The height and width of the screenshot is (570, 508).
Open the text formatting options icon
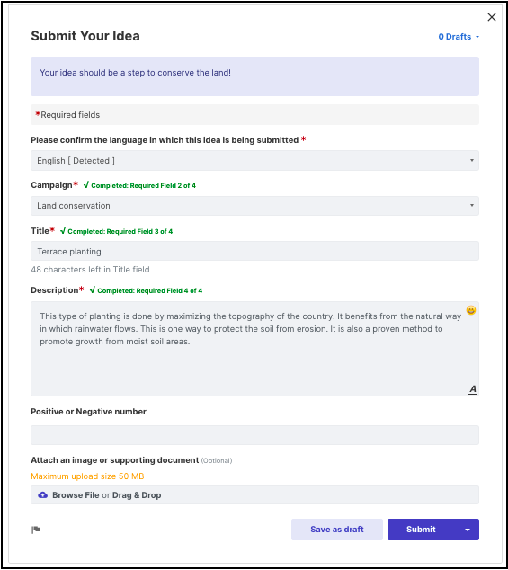[x=473, y=389]
